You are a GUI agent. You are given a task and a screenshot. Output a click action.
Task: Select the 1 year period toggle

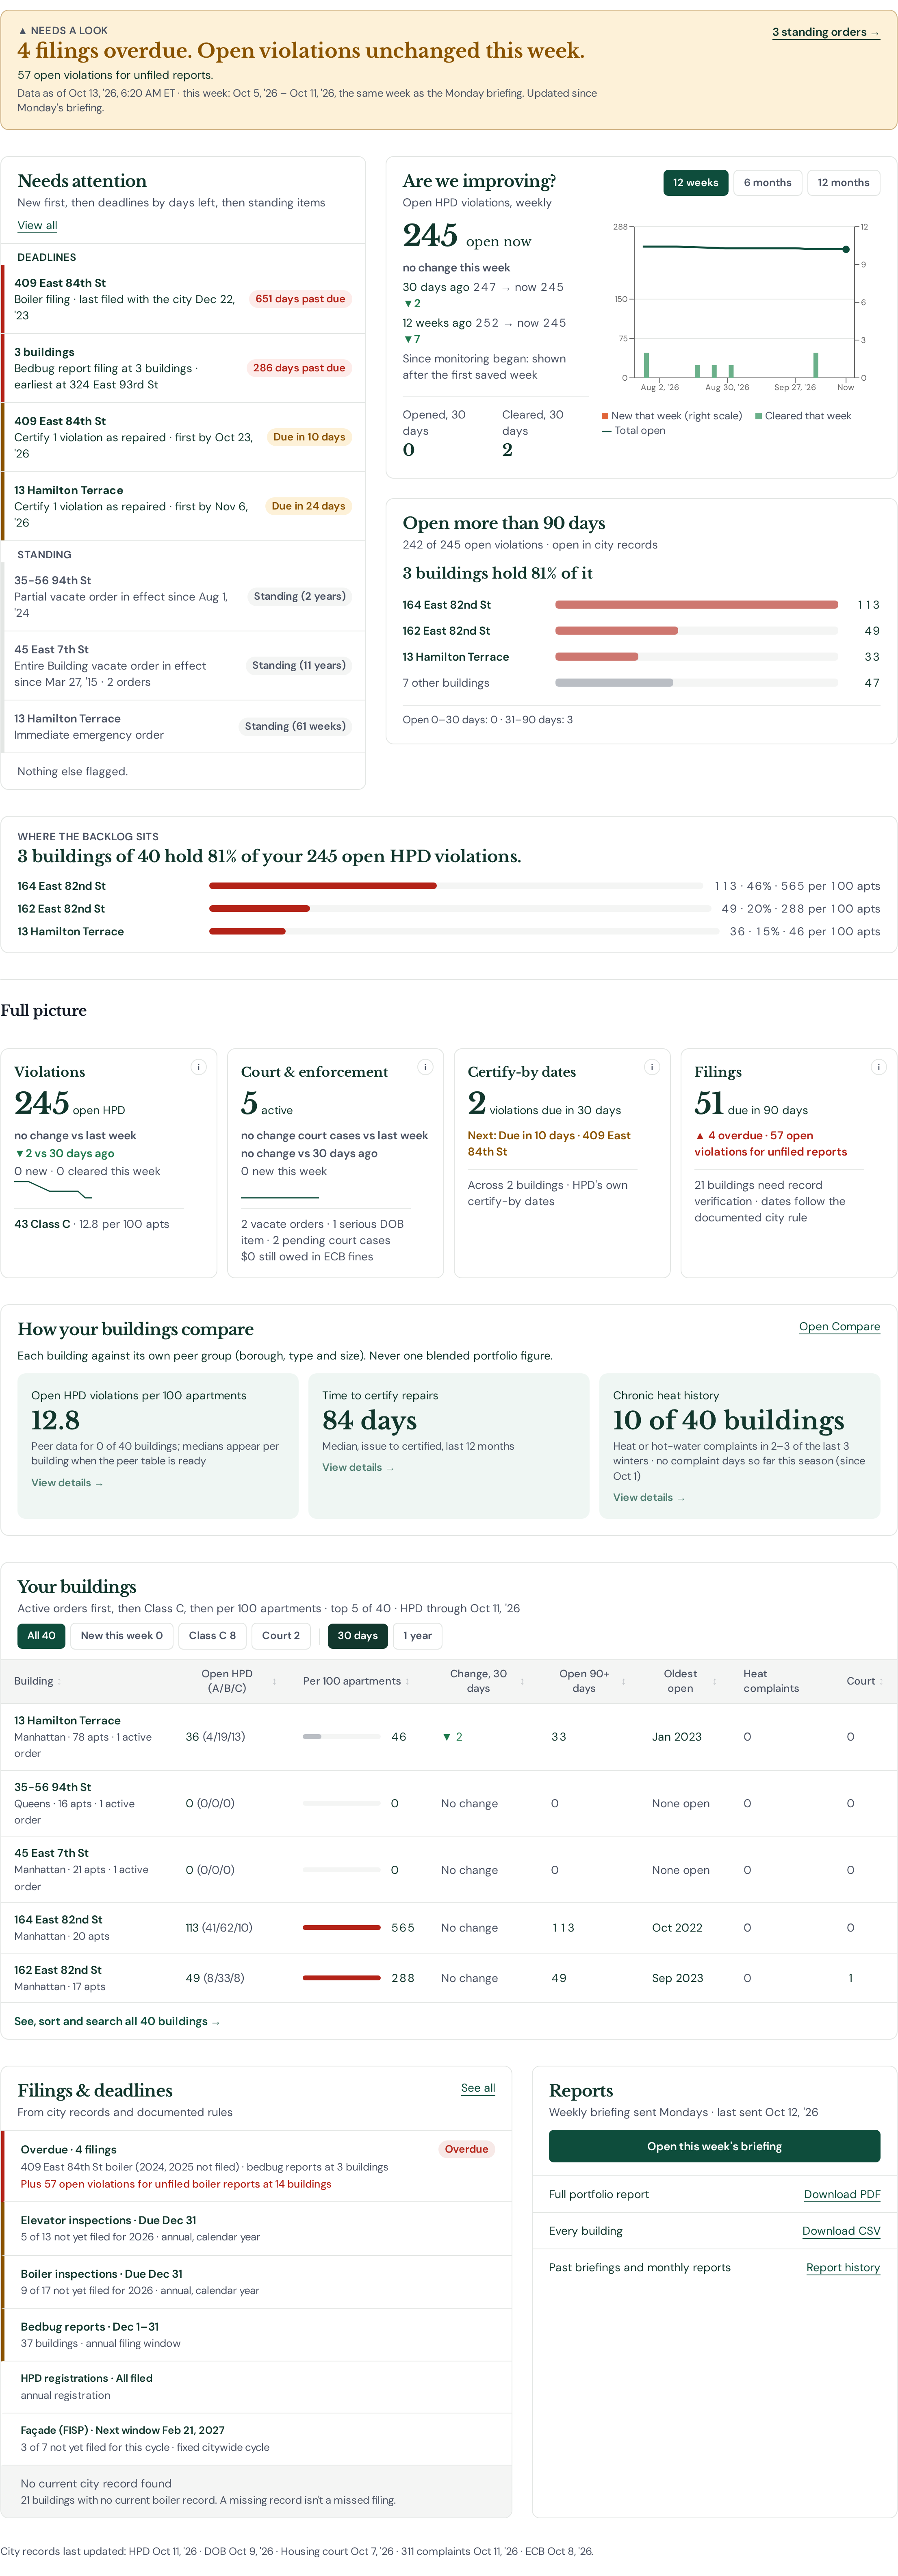coord(417,1636)
